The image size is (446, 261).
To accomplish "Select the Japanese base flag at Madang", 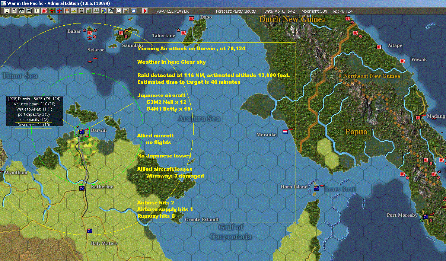I will (x=418, y=117).
